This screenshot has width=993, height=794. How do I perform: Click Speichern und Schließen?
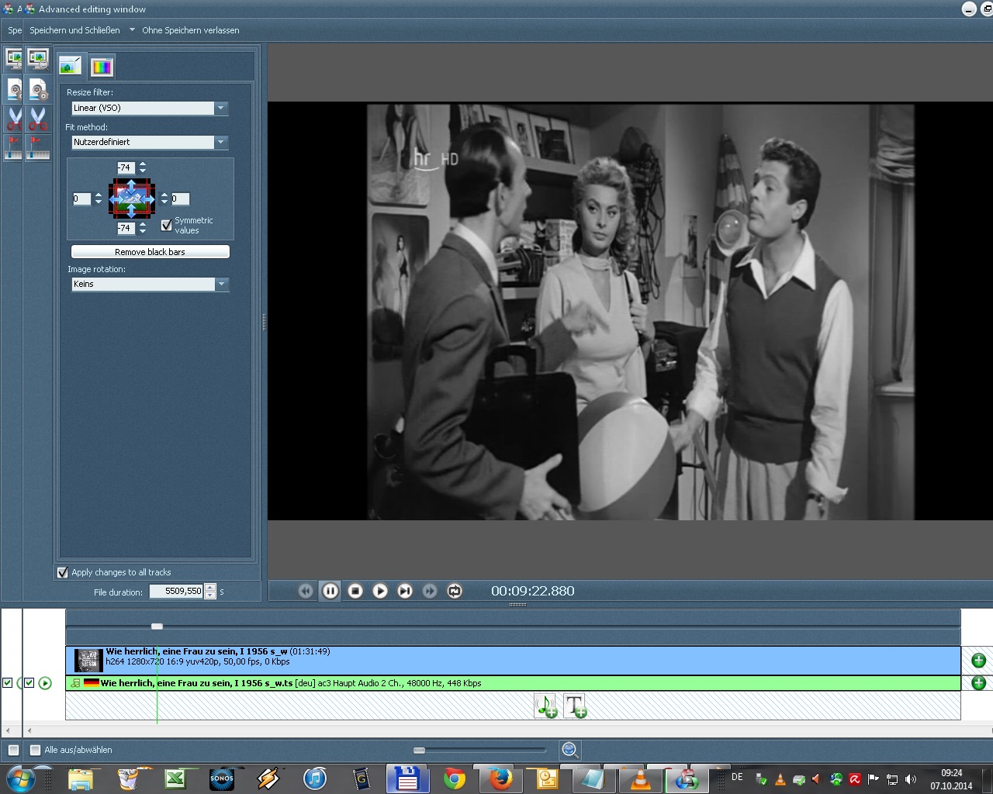(x=74, y=30)
